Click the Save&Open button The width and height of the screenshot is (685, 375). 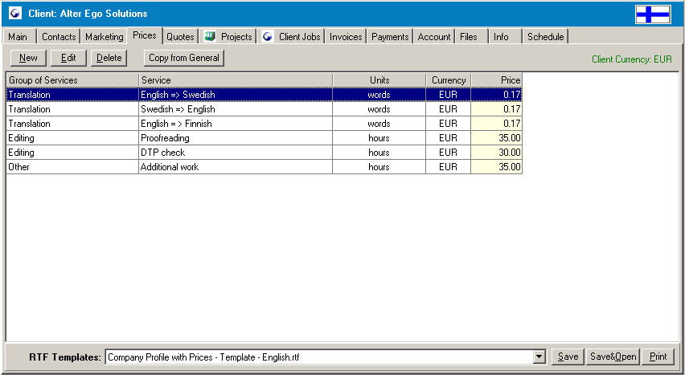pyautogui.click(x=613, y=357)
